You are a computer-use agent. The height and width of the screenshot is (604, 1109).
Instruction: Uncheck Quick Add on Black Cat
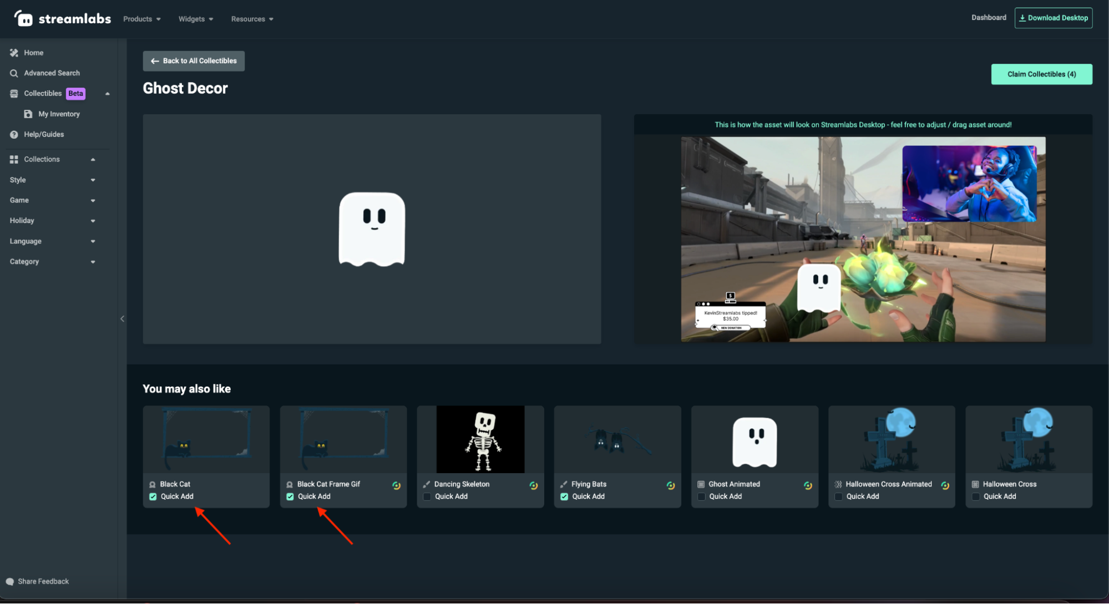[153, 496]
